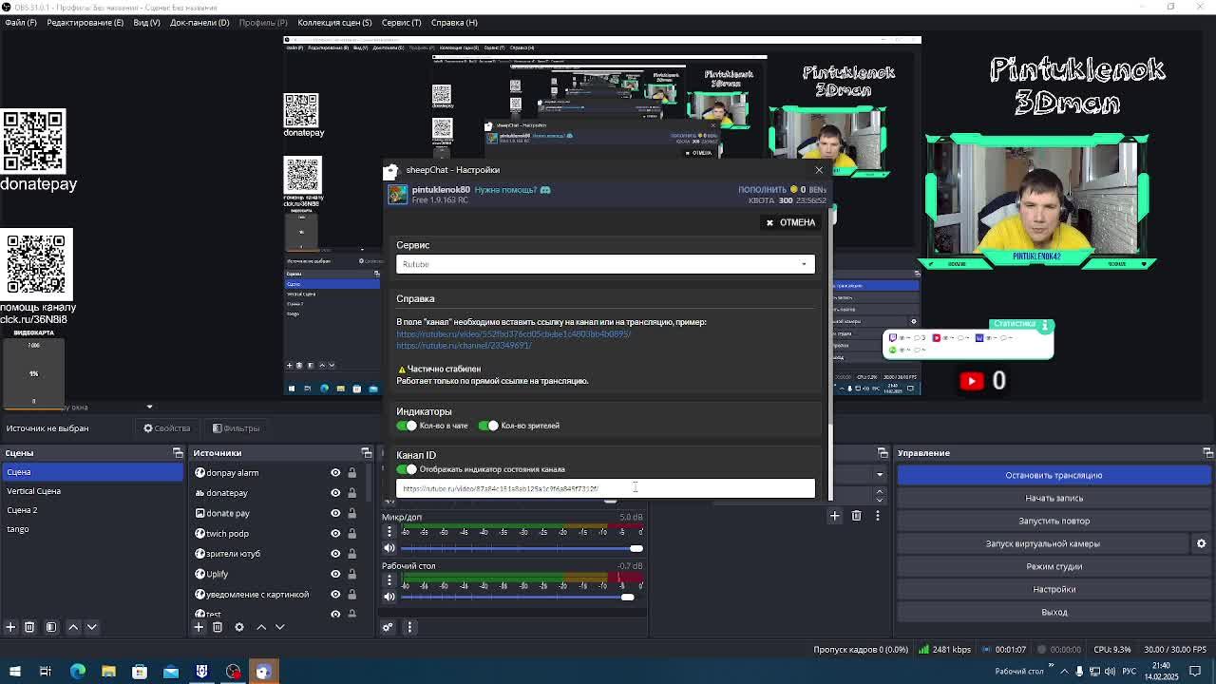Mute the Рабочий стол speaker icon

(389, 597)
